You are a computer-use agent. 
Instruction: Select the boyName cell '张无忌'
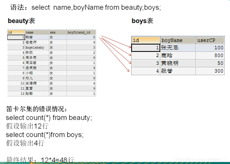(178, 48)
